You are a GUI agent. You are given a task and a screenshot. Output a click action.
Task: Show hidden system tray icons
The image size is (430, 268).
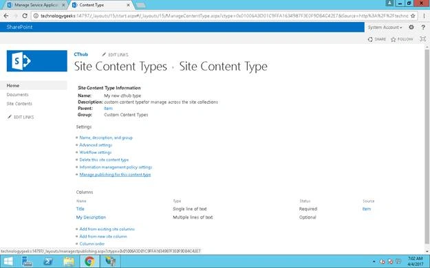pyautogui.click(x=374, y=261)
